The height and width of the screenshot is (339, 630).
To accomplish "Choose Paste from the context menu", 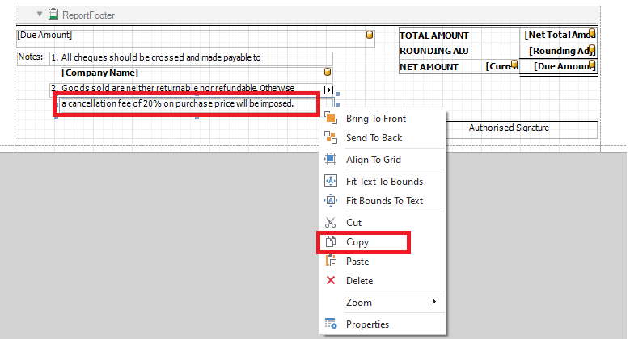I will (x=383, y=262).
